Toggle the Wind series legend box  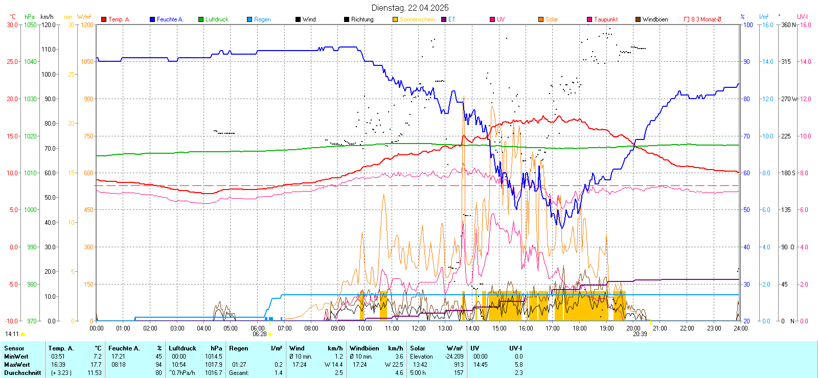tap(298, 19)
